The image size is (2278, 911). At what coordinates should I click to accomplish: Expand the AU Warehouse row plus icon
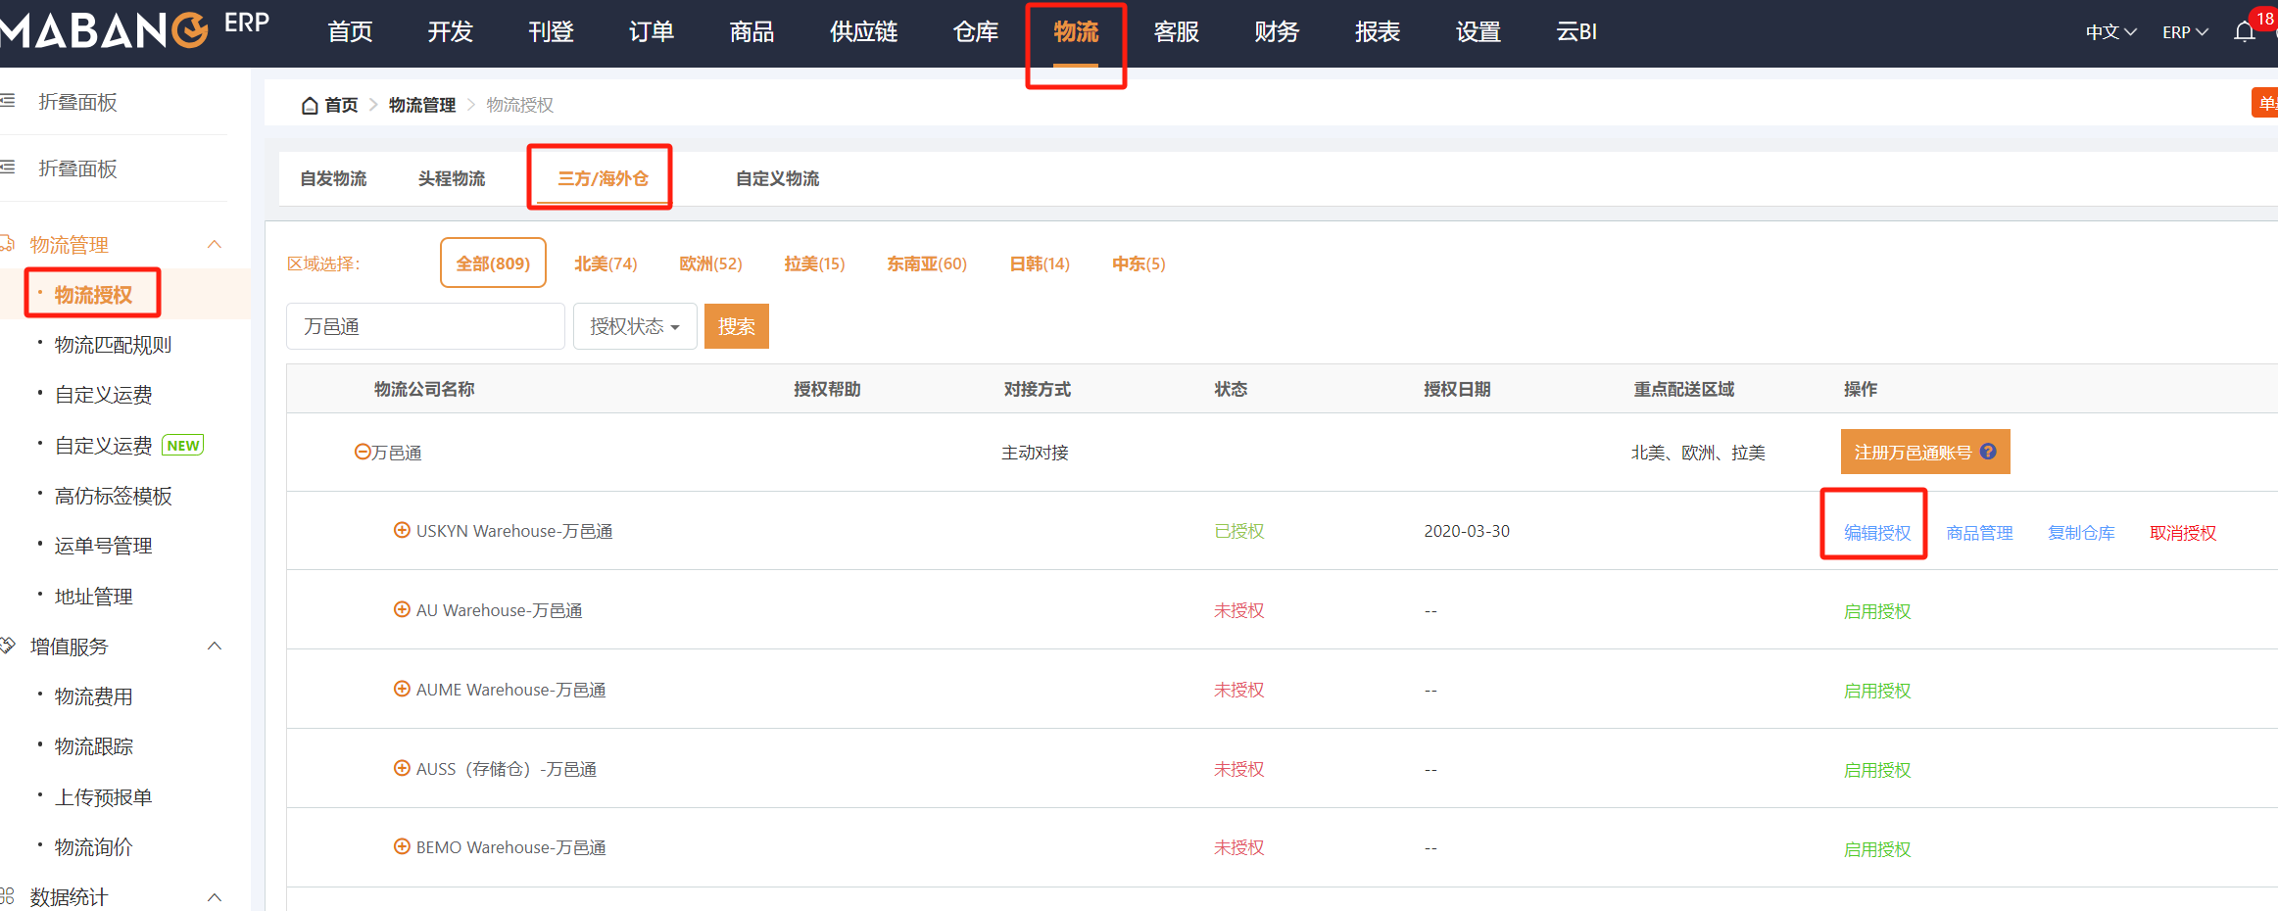pyautogui.click(x=402, y=609)
